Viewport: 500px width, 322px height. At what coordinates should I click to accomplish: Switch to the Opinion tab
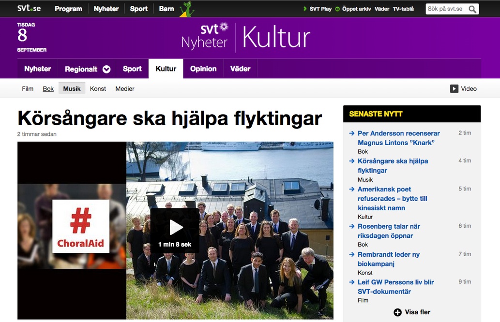pos(203,69)
